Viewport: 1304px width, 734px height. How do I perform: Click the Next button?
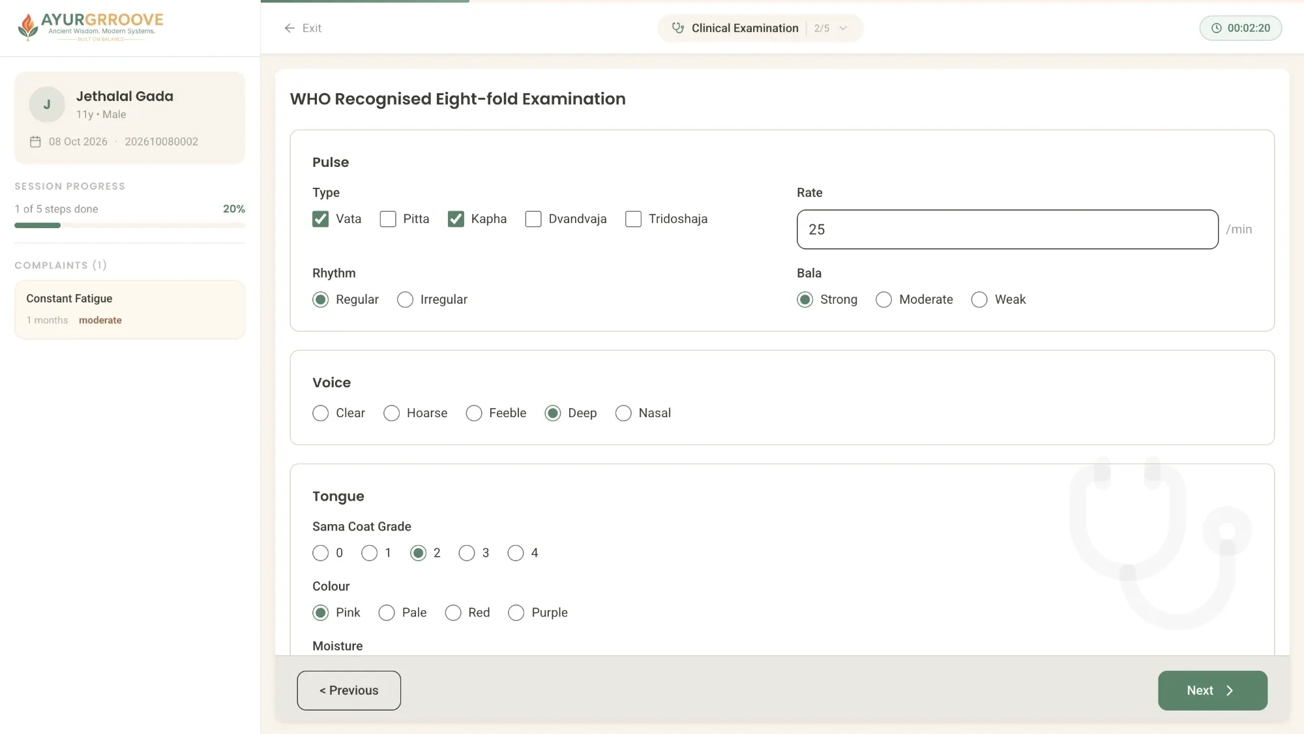click(1213, 690)
